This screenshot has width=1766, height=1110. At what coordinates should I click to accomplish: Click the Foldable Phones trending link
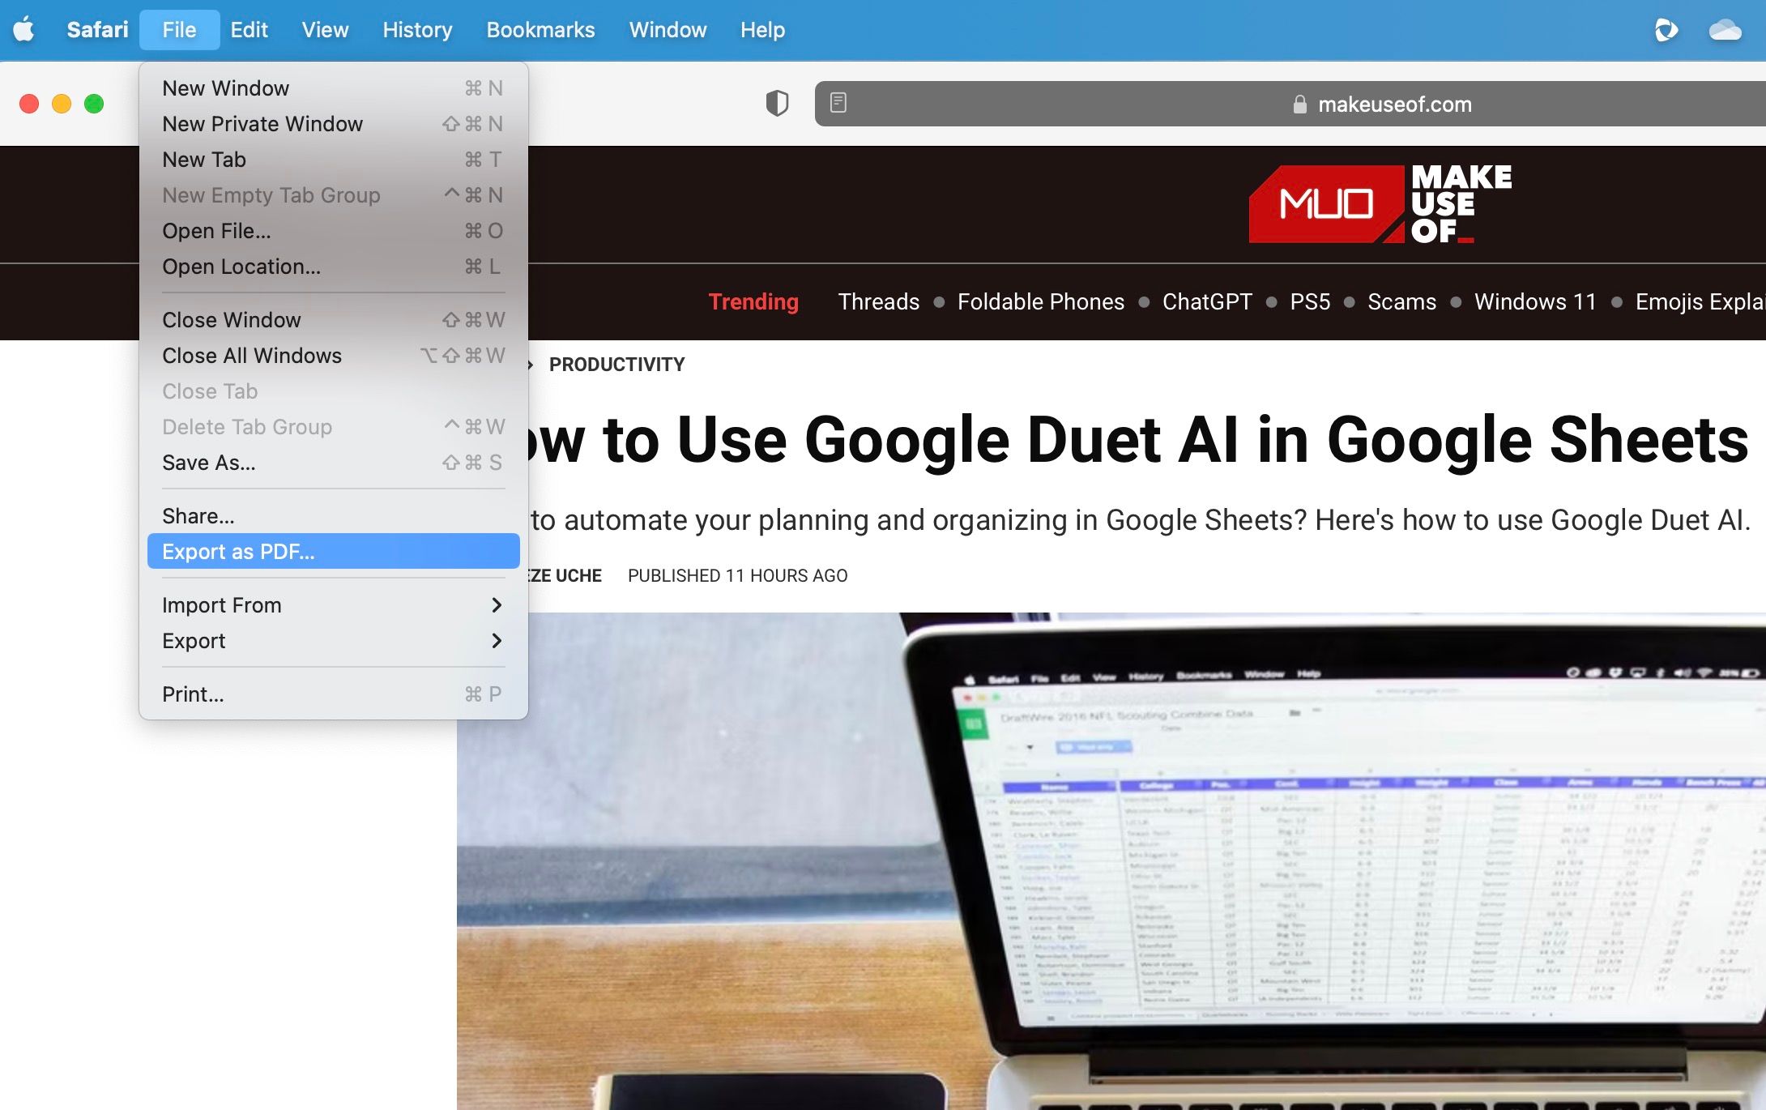[x=1040, y=302]
